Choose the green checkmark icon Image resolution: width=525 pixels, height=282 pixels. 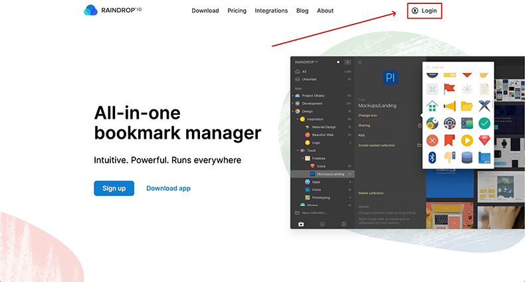point(484,123)
